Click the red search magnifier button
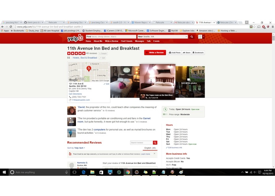 (x=192, y=37)
